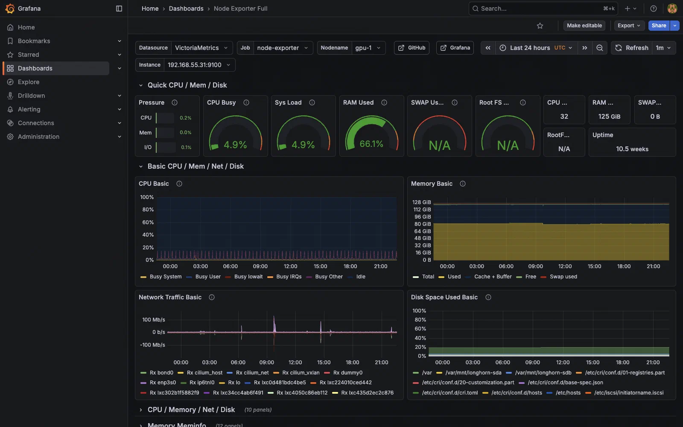The height and width of the screenshot is (427, 683).
Task: Open the GitHub link
Action: pyautogui.click(x=412, y=48)
